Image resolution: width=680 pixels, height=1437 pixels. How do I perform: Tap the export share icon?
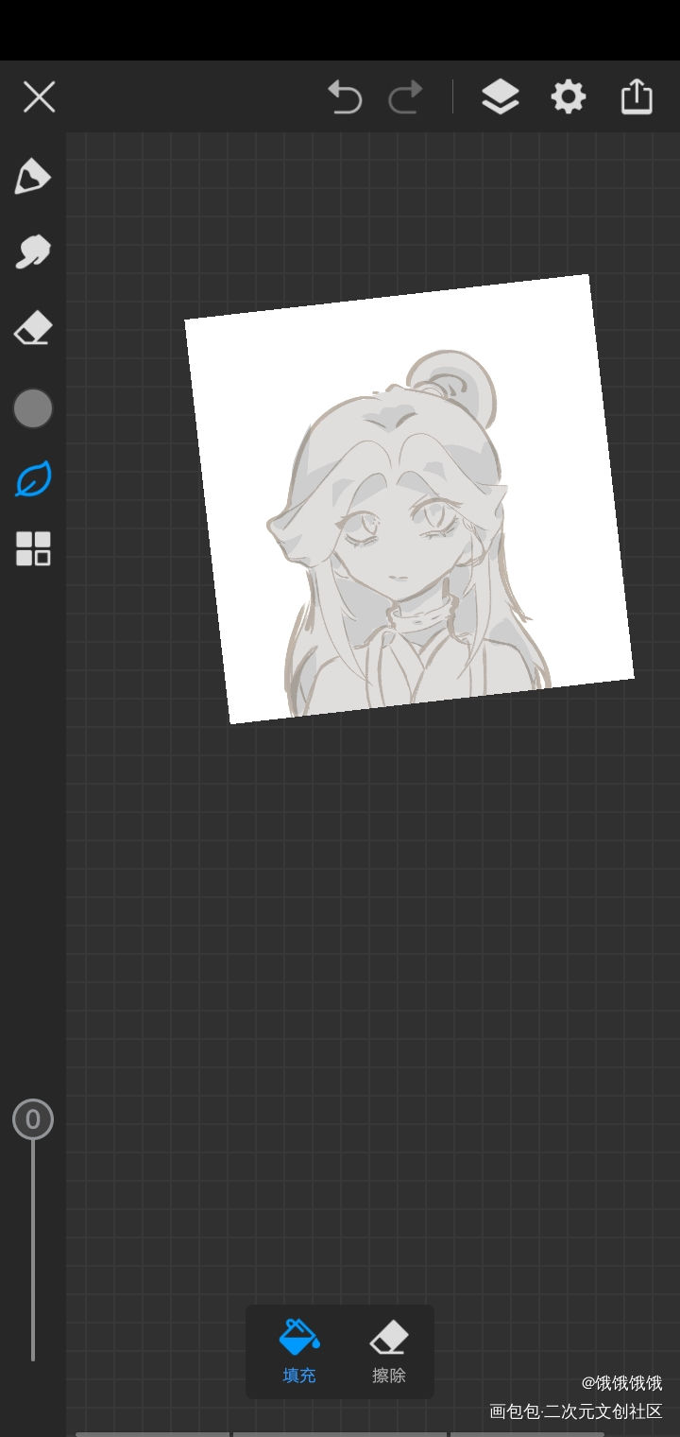(x=637, y=96)
